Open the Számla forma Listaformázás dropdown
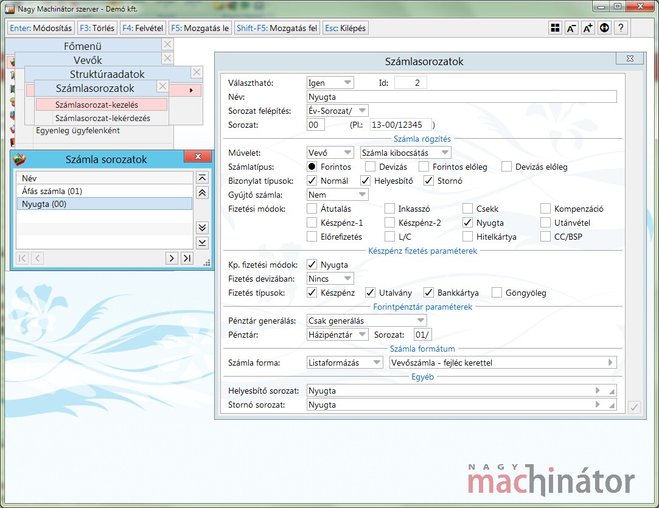Screen dimensions: 659x508 pyautogui.click(x=344, y=363)
